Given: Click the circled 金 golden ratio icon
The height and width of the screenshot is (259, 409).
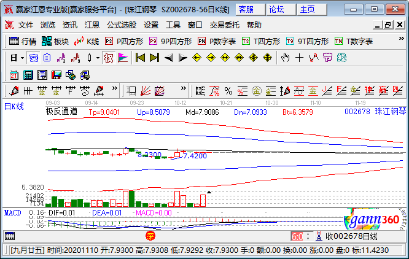Looking at the screenshot, I should [x=257, y=91].
